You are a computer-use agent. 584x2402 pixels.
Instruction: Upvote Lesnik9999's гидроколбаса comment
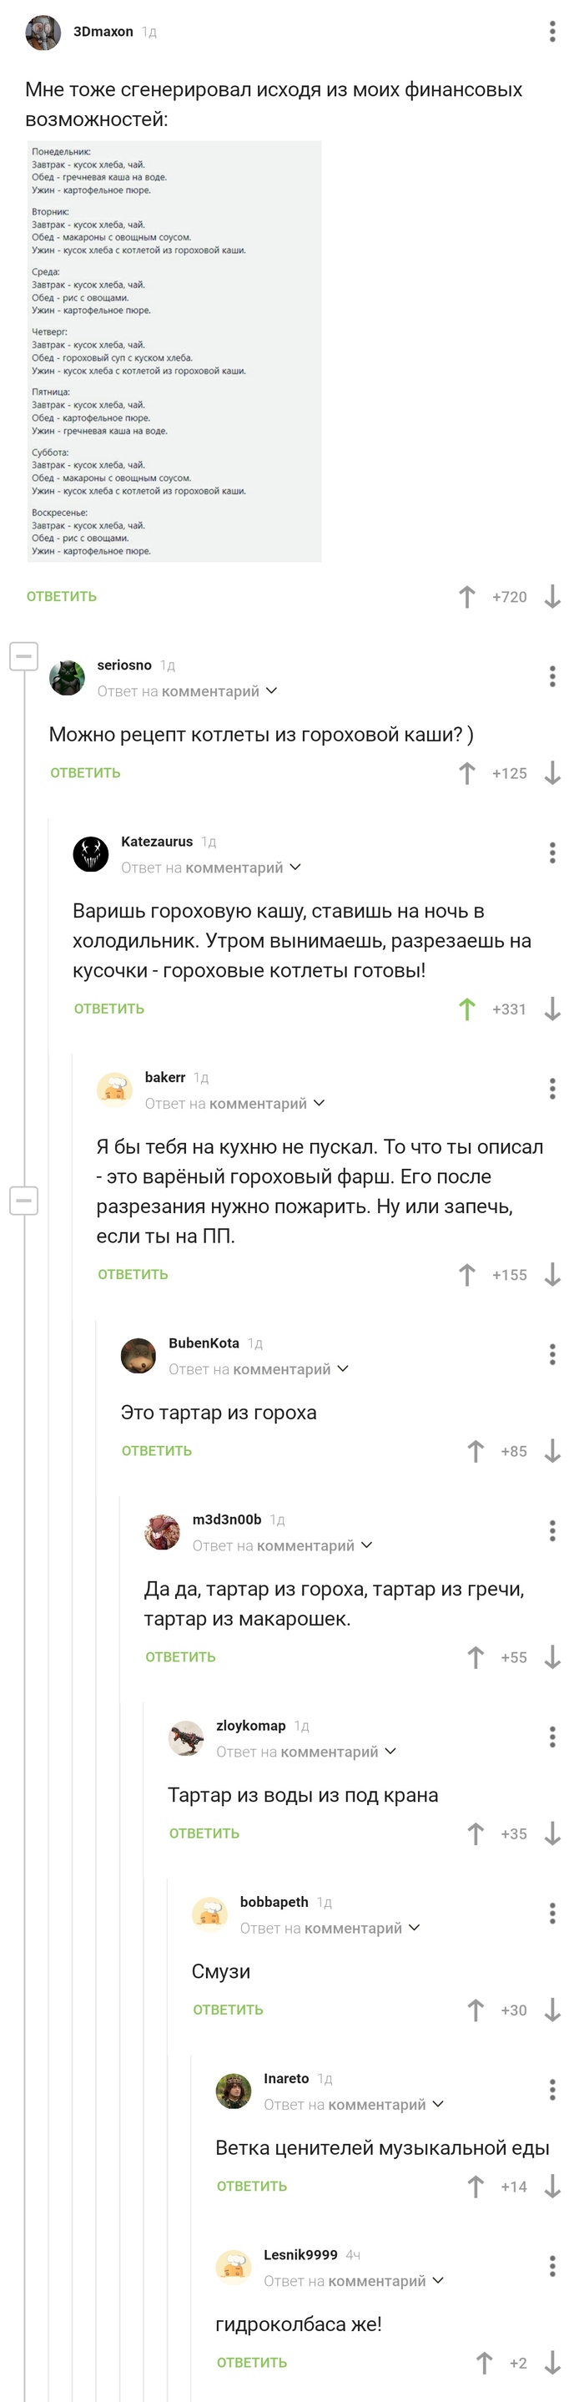pos(485,2364)
